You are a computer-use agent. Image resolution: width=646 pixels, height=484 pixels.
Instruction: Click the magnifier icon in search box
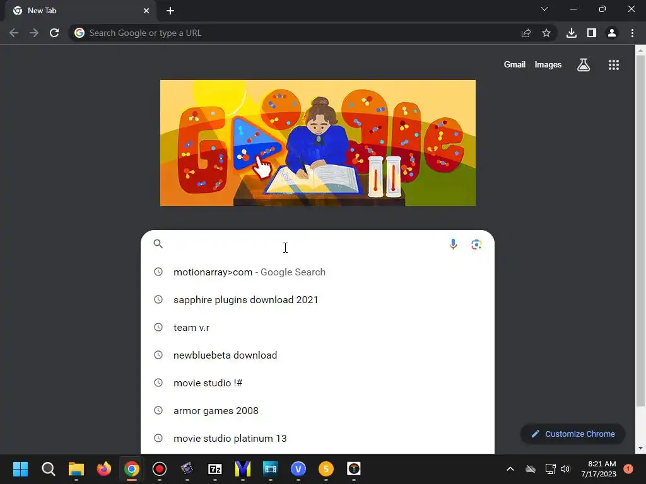[x=158, y=244]
